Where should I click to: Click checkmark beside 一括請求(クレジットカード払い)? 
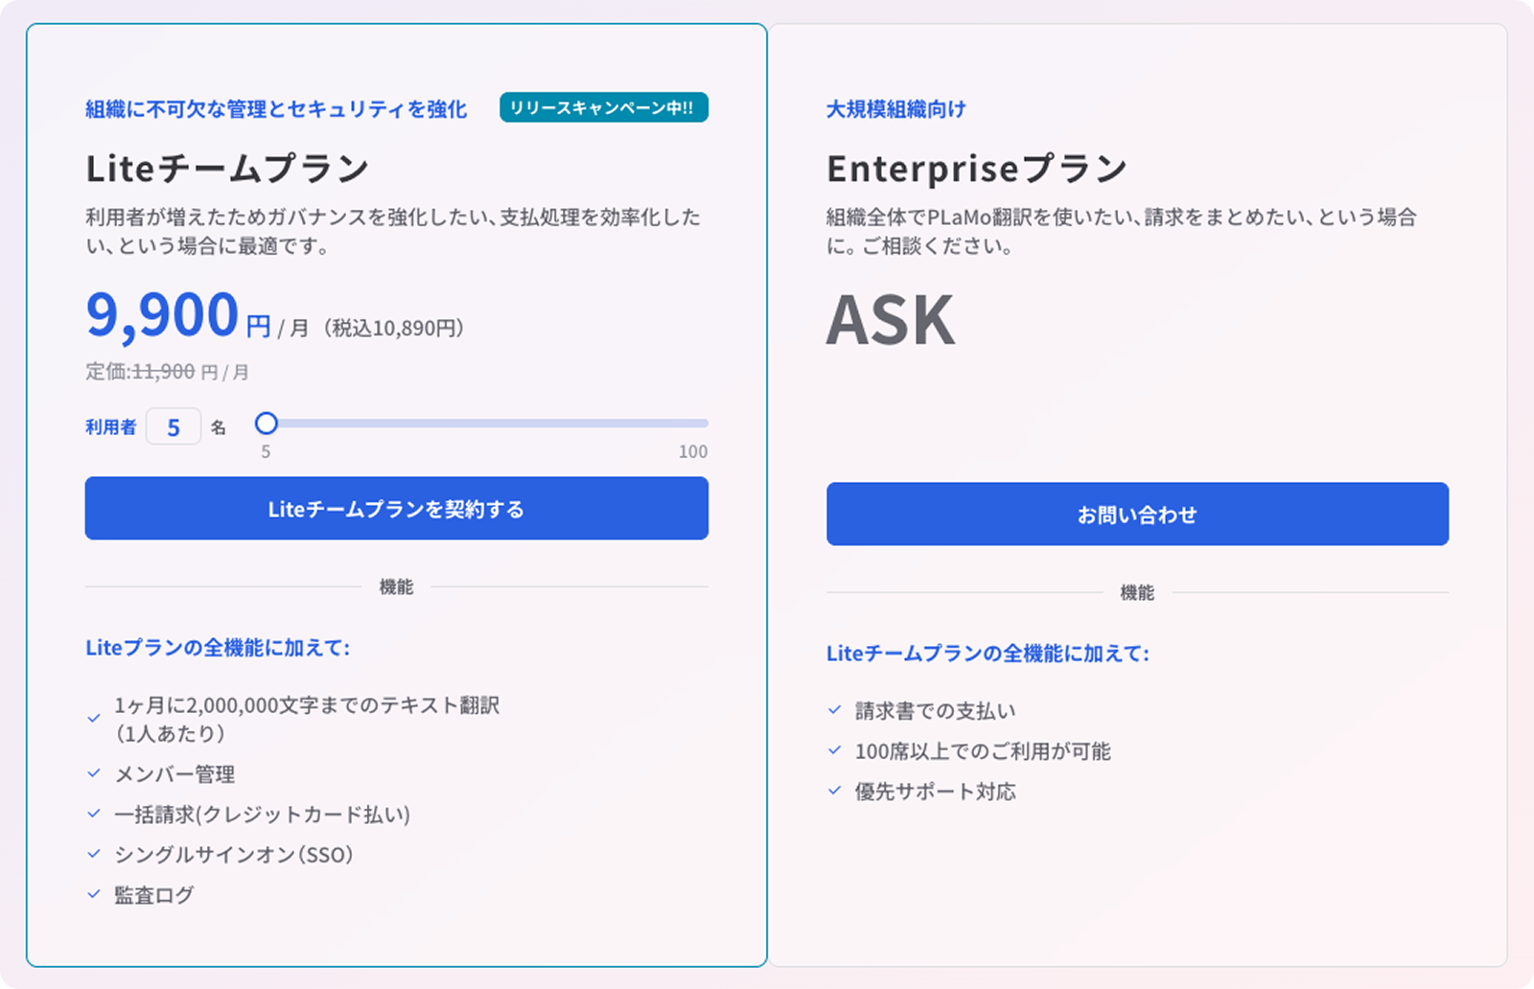pyautogui.click(x=94, y=814)
